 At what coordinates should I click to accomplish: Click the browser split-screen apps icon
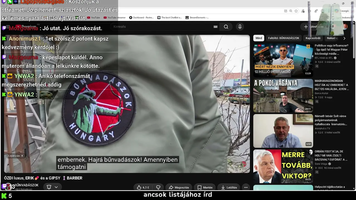(x=286, y=11)
